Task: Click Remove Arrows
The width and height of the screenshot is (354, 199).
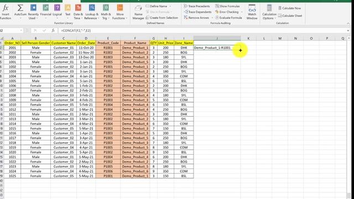Action: pyautogui.click(x=196, y=18)
